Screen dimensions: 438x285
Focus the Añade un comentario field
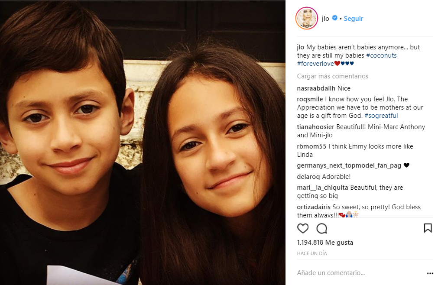pyautogui.click(x=360, y=273)
